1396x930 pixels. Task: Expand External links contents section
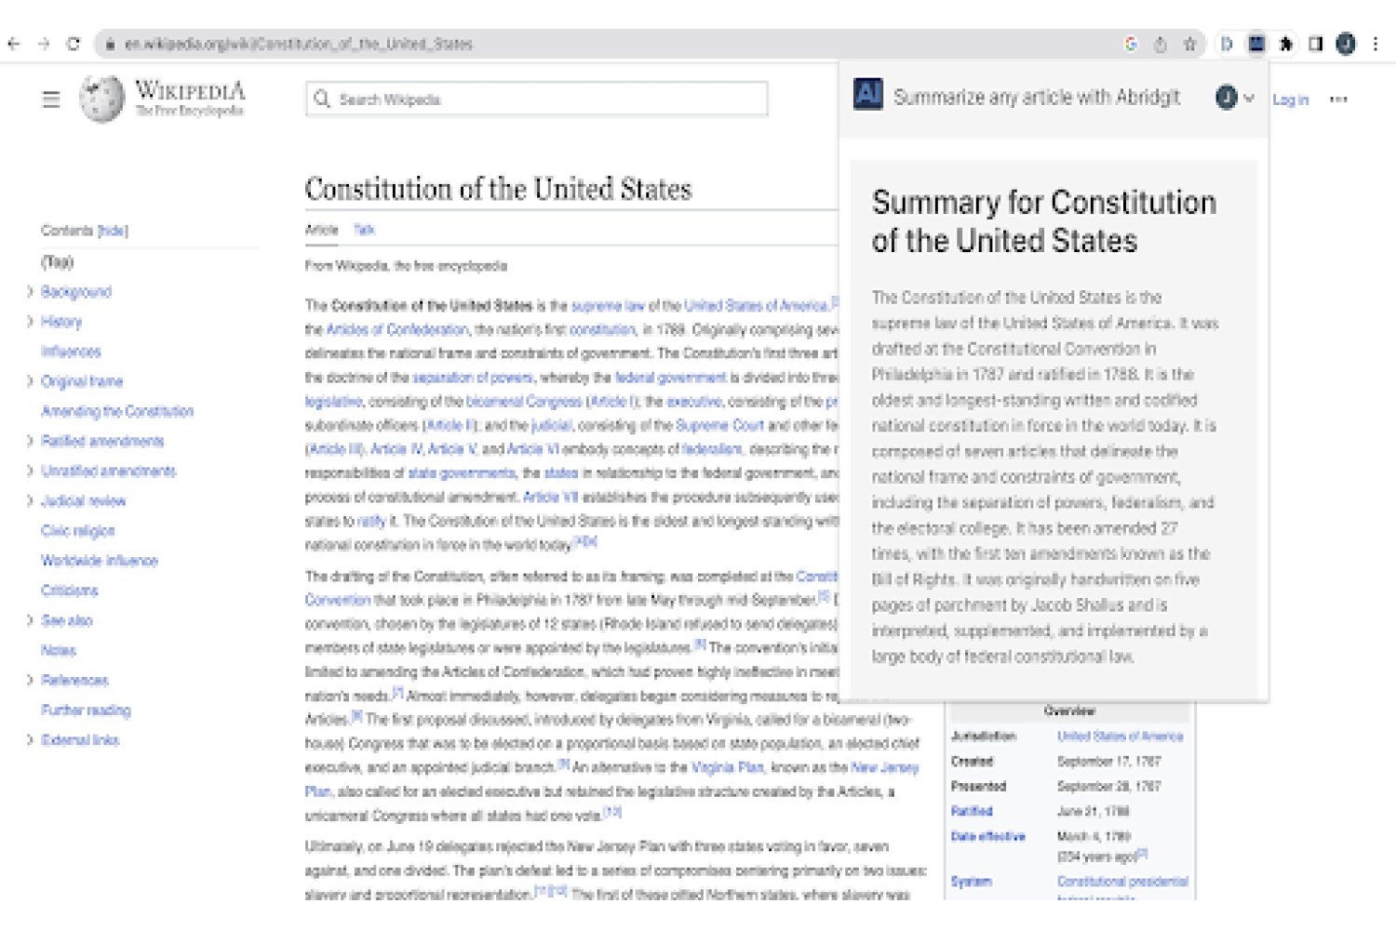tap(30, 740)
